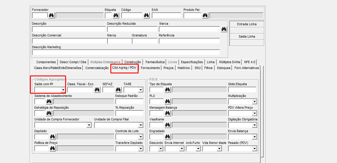
Task: Open the Envia Internet dropdown
Action: tap(182, 149)
